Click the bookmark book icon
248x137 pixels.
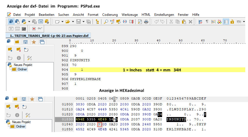click(x=131, y=22)
